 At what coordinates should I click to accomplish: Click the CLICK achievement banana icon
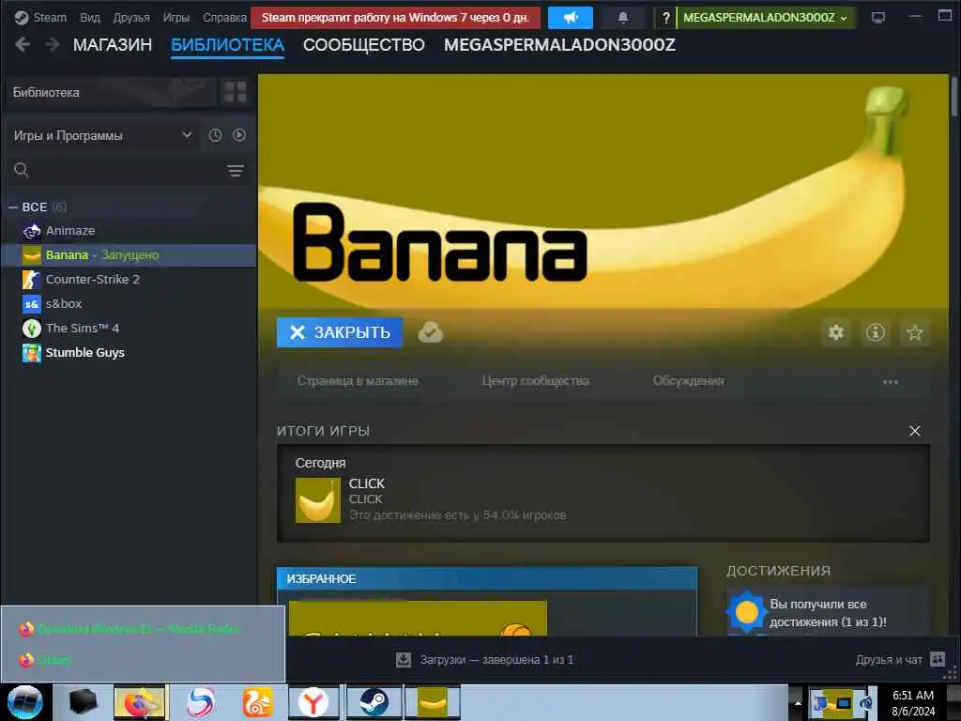pyautogui.click(x=317, y=500)
